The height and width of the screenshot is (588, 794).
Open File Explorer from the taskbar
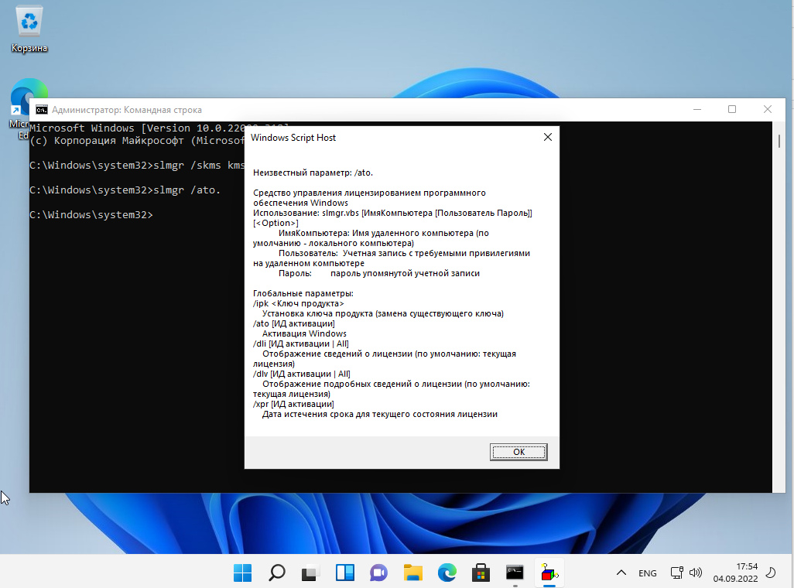click(412, 573)
